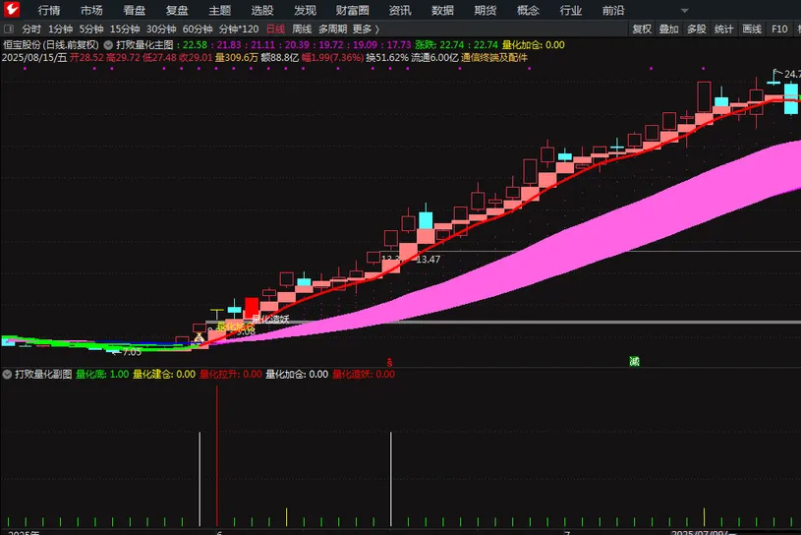Viewport: 801px width, 535px height.
Task: Open the 选股 menu
Action: [262, 10]
